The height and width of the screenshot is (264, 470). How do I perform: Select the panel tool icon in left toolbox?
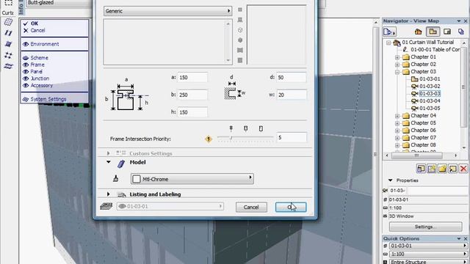8,44
